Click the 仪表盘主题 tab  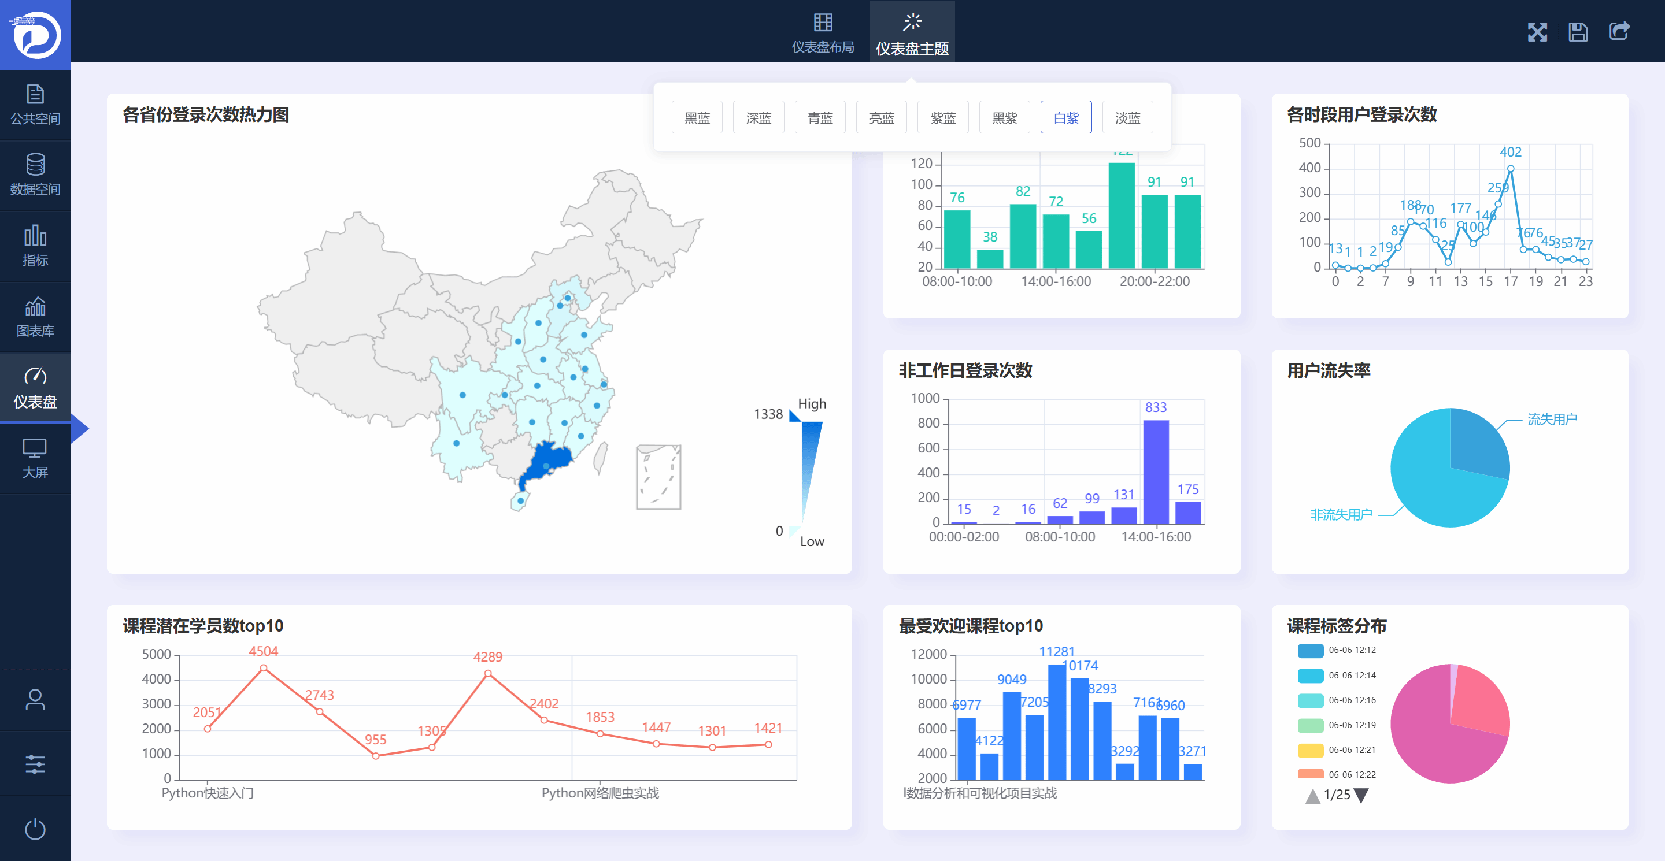coord(911,32)
